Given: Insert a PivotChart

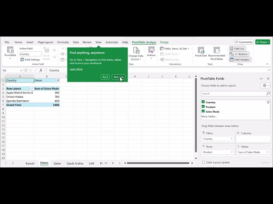Looking at the screenshot, I should 201,52.
